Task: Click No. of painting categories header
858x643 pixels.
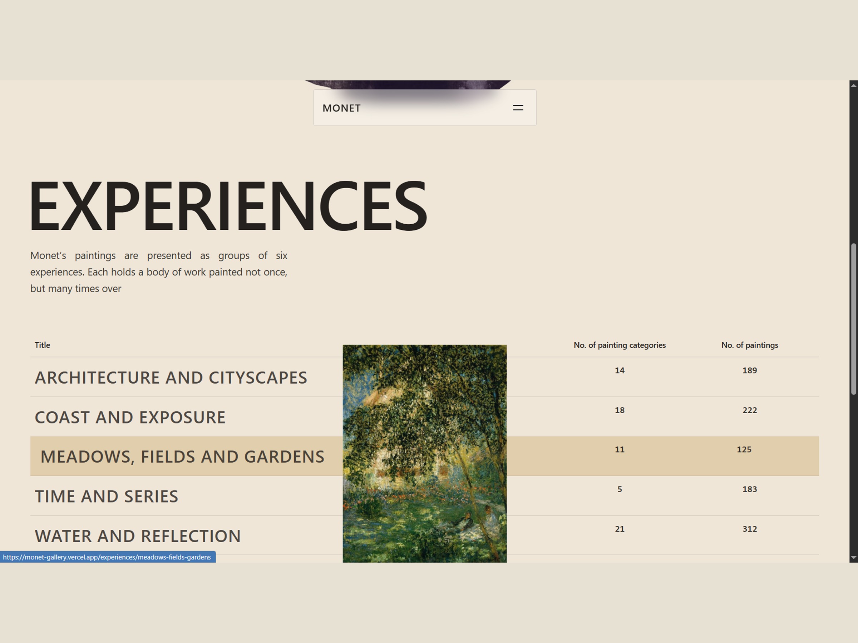Action: [620, 345]
